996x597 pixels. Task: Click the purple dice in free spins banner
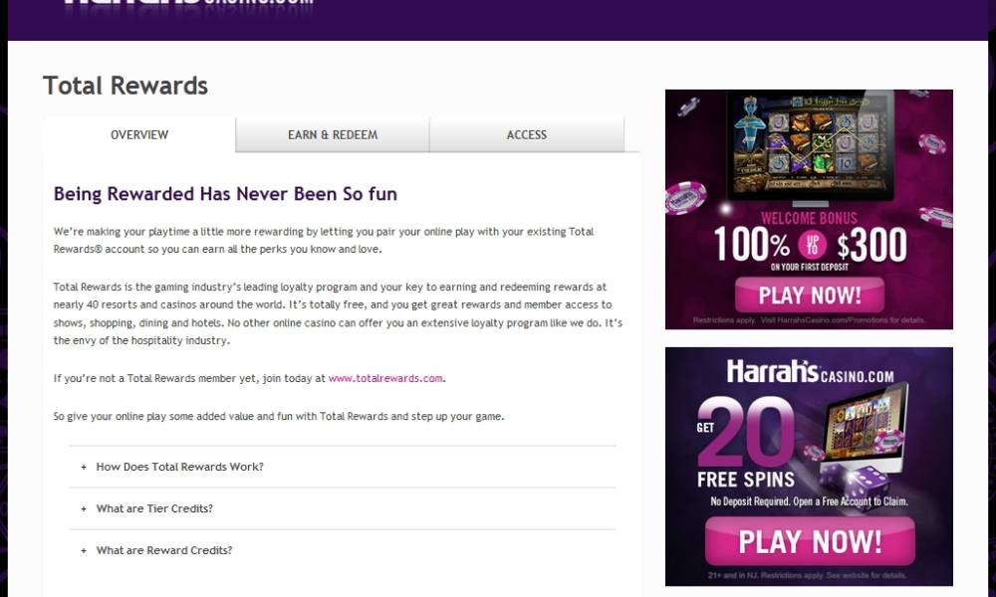pos(863,483)
